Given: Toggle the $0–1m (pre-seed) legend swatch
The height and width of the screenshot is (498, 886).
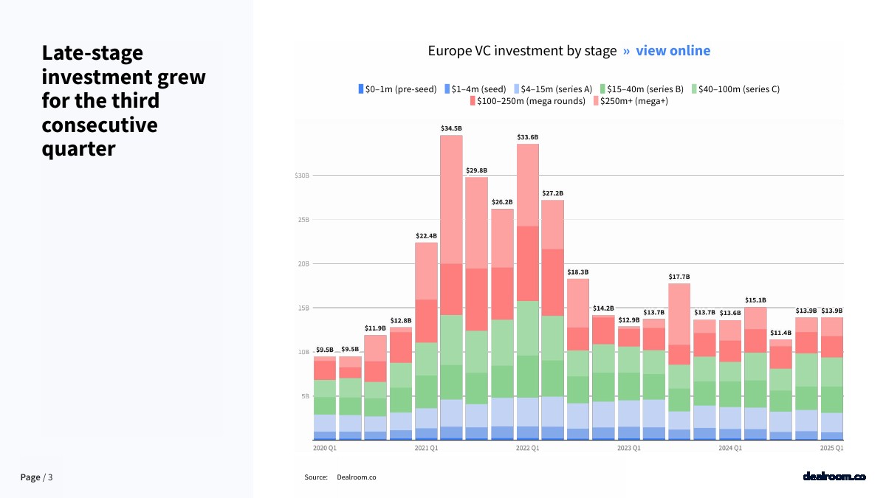Looking at the screenshot, I should [x=361, y=89].
